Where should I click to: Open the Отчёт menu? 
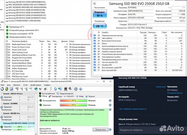click(25, 85)
